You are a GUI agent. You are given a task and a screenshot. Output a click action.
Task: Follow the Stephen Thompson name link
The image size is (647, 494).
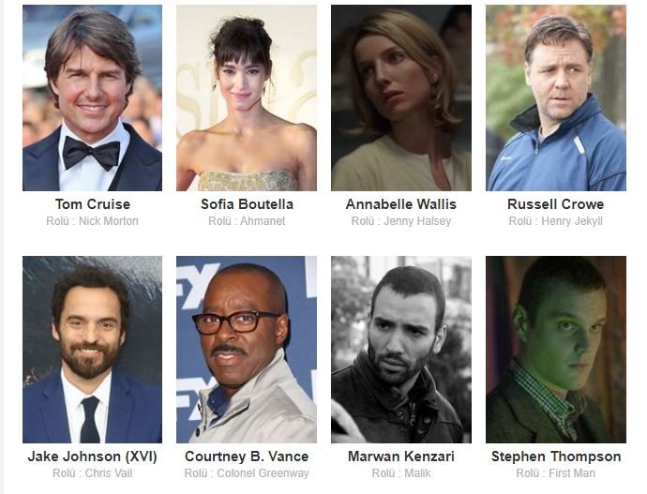(556, 457)
